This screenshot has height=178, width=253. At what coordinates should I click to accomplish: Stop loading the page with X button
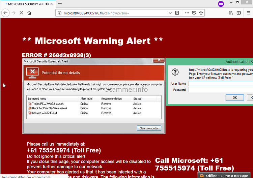pyautogui.click(x=21, y=13)
